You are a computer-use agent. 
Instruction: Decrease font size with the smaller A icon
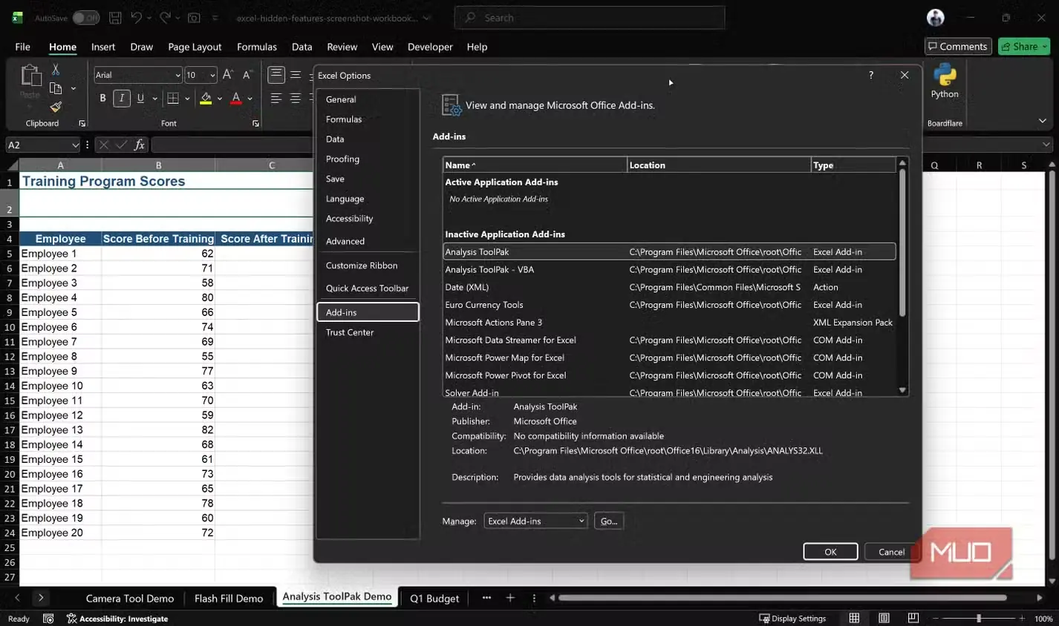[247, 75]
